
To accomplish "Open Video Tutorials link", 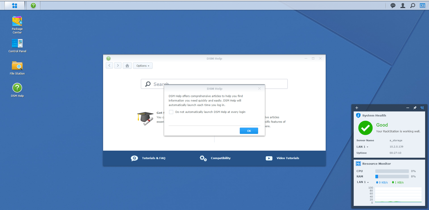I will 288,158.
